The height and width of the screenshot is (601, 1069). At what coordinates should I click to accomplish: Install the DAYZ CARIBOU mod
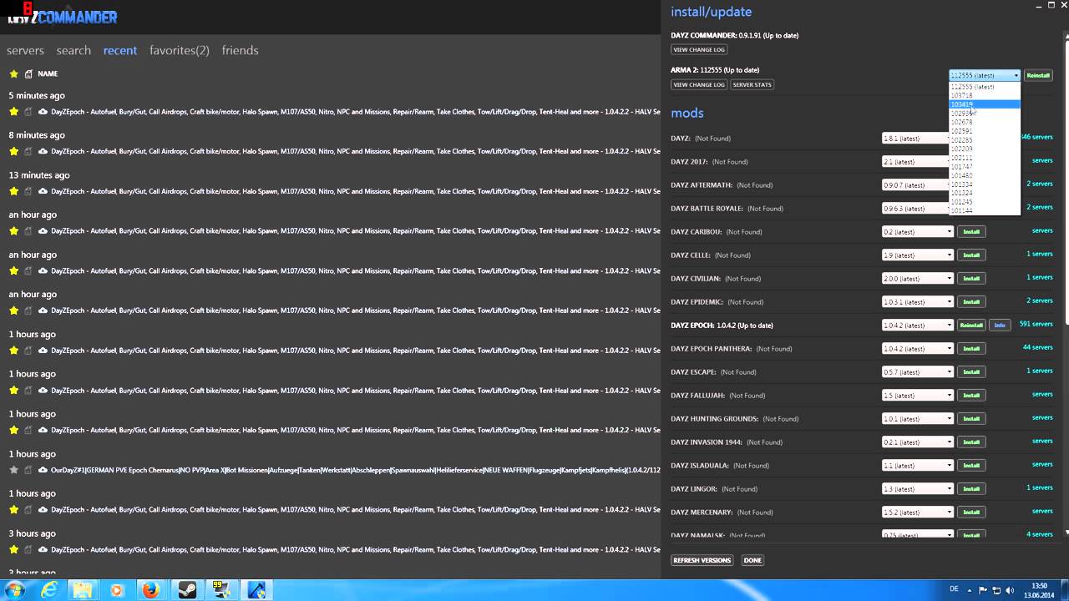[x=971, y=231]
